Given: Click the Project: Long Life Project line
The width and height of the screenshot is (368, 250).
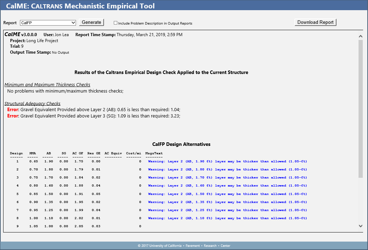Looking at the screenshot, I should (x=34, y=41).
